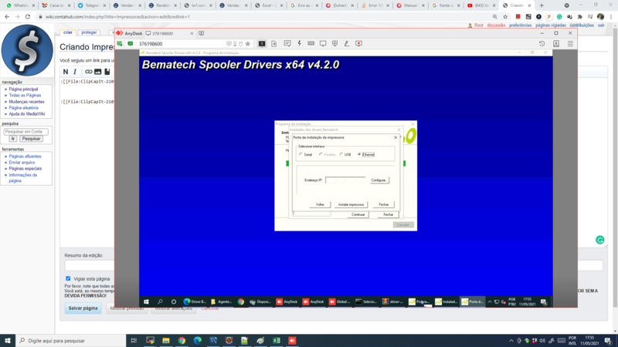618x347 pixels.
Task: Click Fechar in the printer port dialog
Action: tap(383, 204)
